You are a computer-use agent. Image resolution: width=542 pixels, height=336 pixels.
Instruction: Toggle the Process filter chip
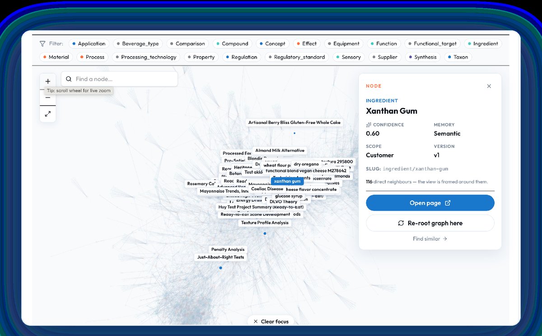(92, 57)
